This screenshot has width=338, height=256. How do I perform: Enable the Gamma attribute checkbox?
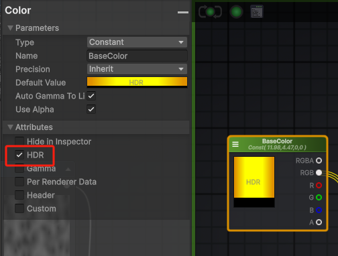[19, 168]
